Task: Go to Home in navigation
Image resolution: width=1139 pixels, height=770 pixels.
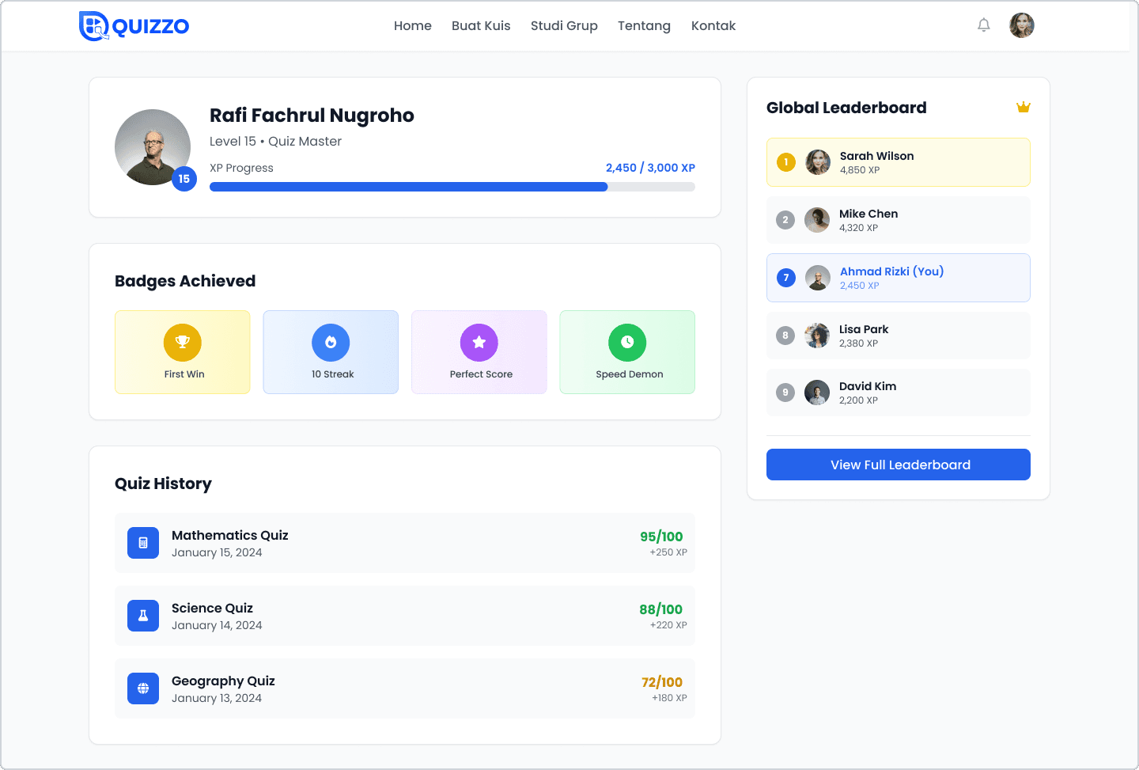Action: tap(413, 26)
